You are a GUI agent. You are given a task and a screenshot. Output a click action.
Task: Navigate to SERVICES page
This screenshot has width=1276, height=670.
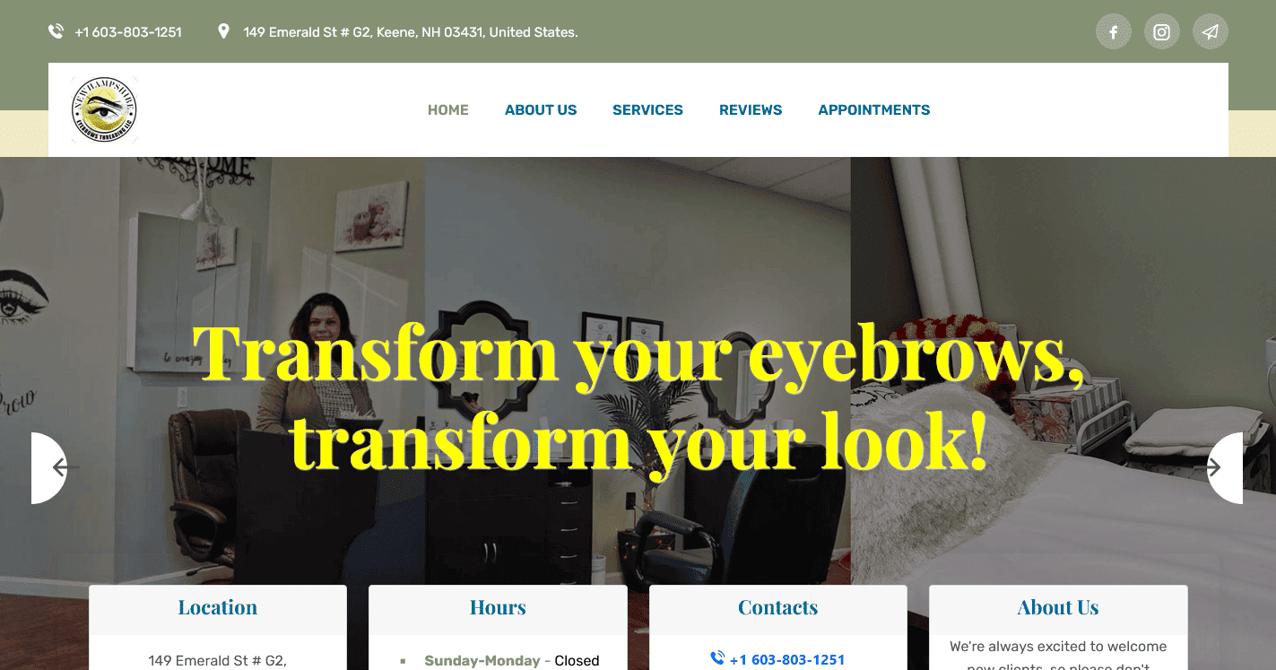click(x=647, y=109)
